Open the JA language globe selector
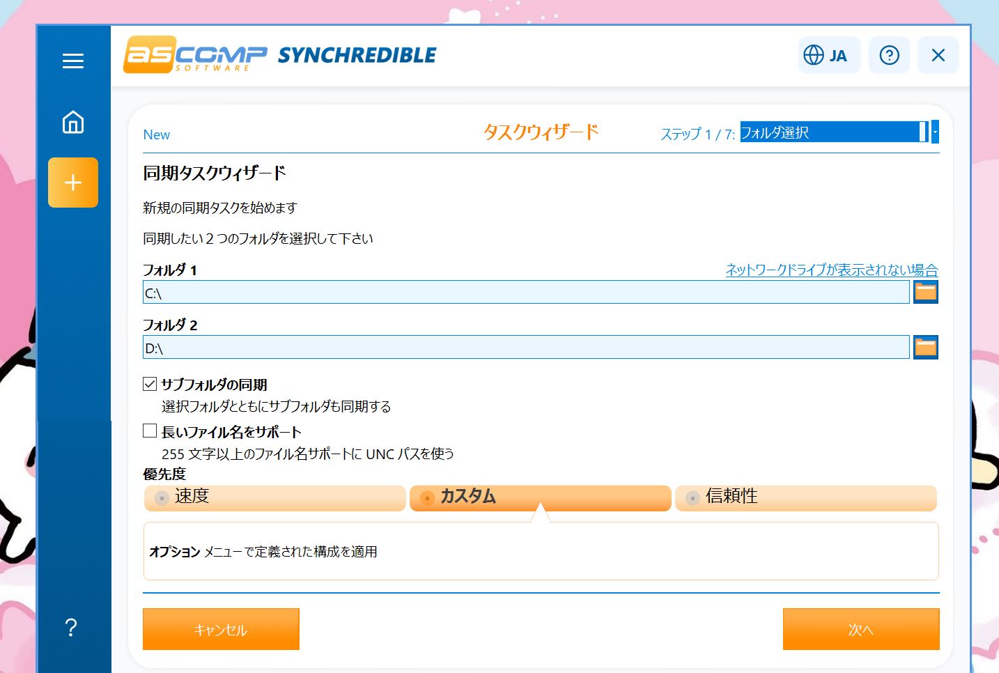 tap(828, 55)
